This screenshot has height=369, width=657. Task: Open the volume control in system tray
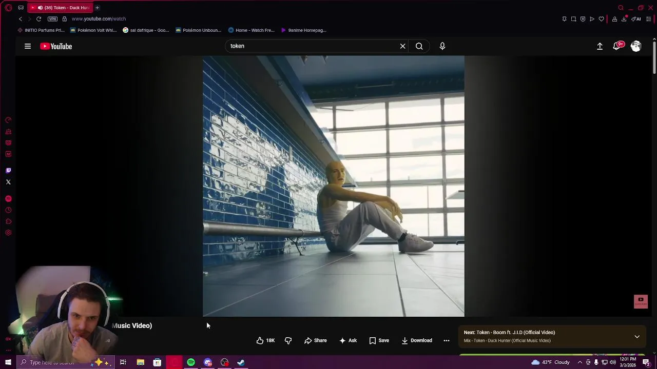point(613,362)
